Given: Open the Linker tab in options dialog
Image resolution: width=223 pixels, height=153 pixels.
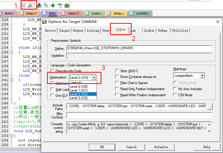Looking at the screenshot, I should coord(149,30).
